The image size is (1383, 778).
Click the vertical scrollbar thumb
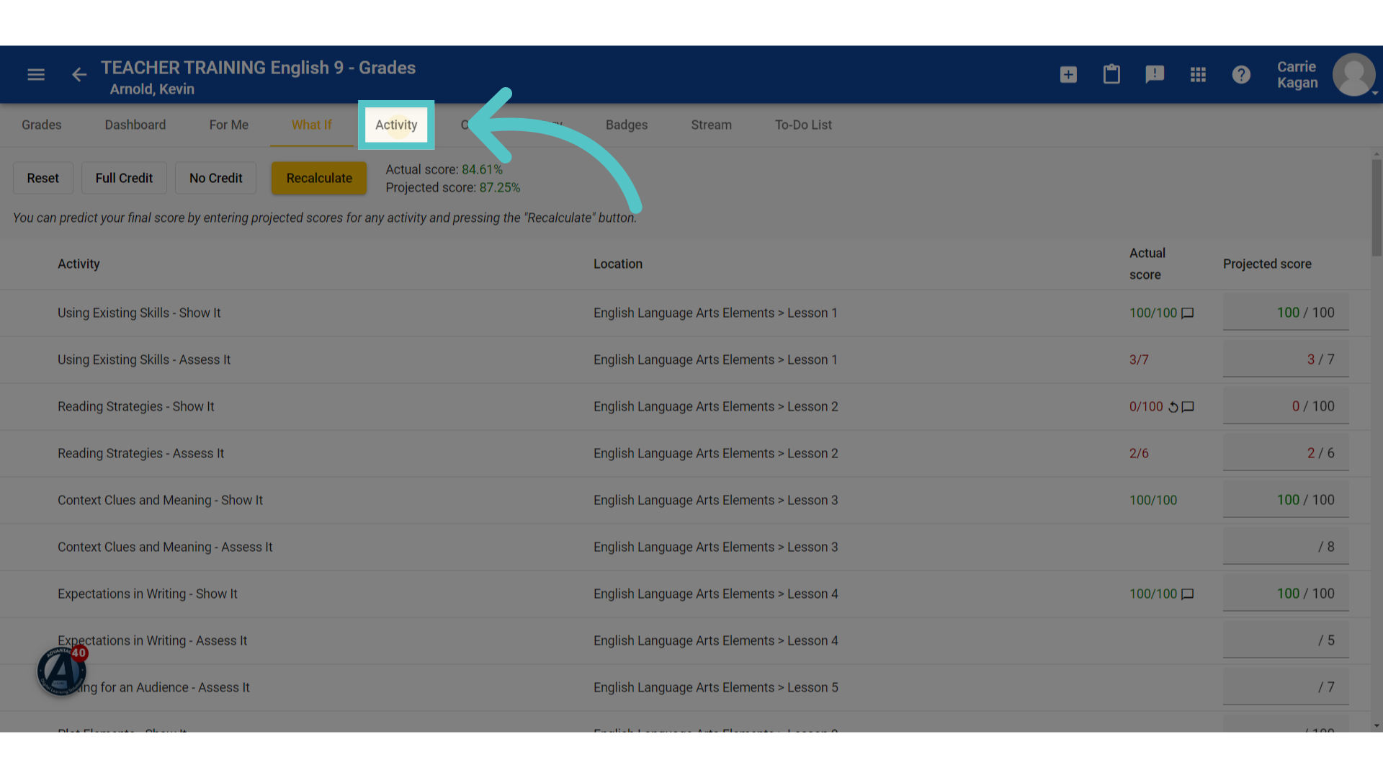[1377, 207]
